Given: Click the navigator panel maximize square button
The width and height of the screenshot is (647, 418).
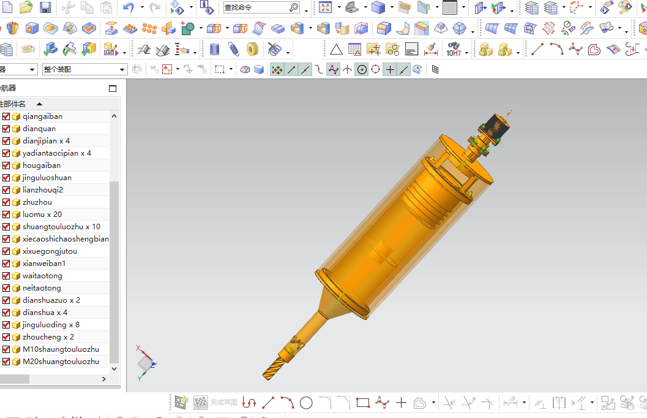Looking at the screenshot, I should pos(113,88).
